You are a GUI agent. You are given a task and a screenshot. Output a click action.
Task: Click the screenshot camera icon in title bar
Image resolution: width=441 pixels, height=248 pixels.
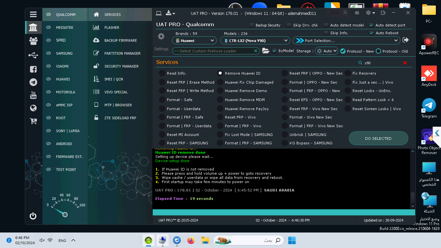[x=357, y=13]
